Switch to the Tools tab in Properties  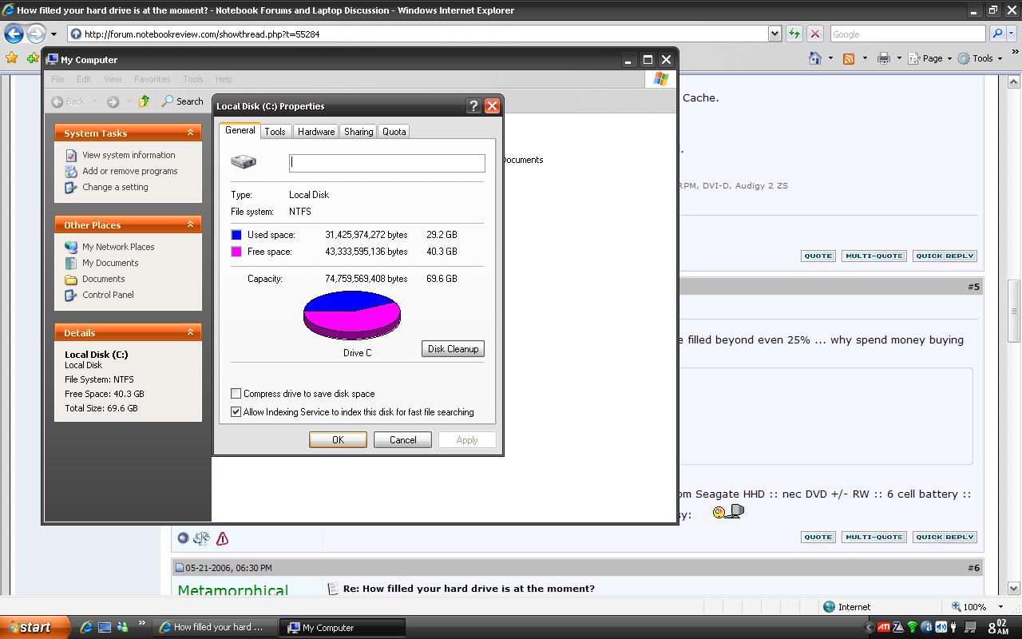pos(275,131)
